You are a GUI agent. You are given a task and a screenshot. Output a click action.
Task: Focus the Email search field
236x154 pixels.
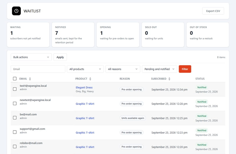(x=38, y=69)
